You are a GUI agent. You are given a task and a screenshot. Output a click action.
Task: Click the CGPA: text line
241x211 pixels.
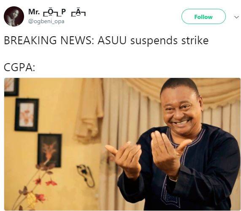19,67
